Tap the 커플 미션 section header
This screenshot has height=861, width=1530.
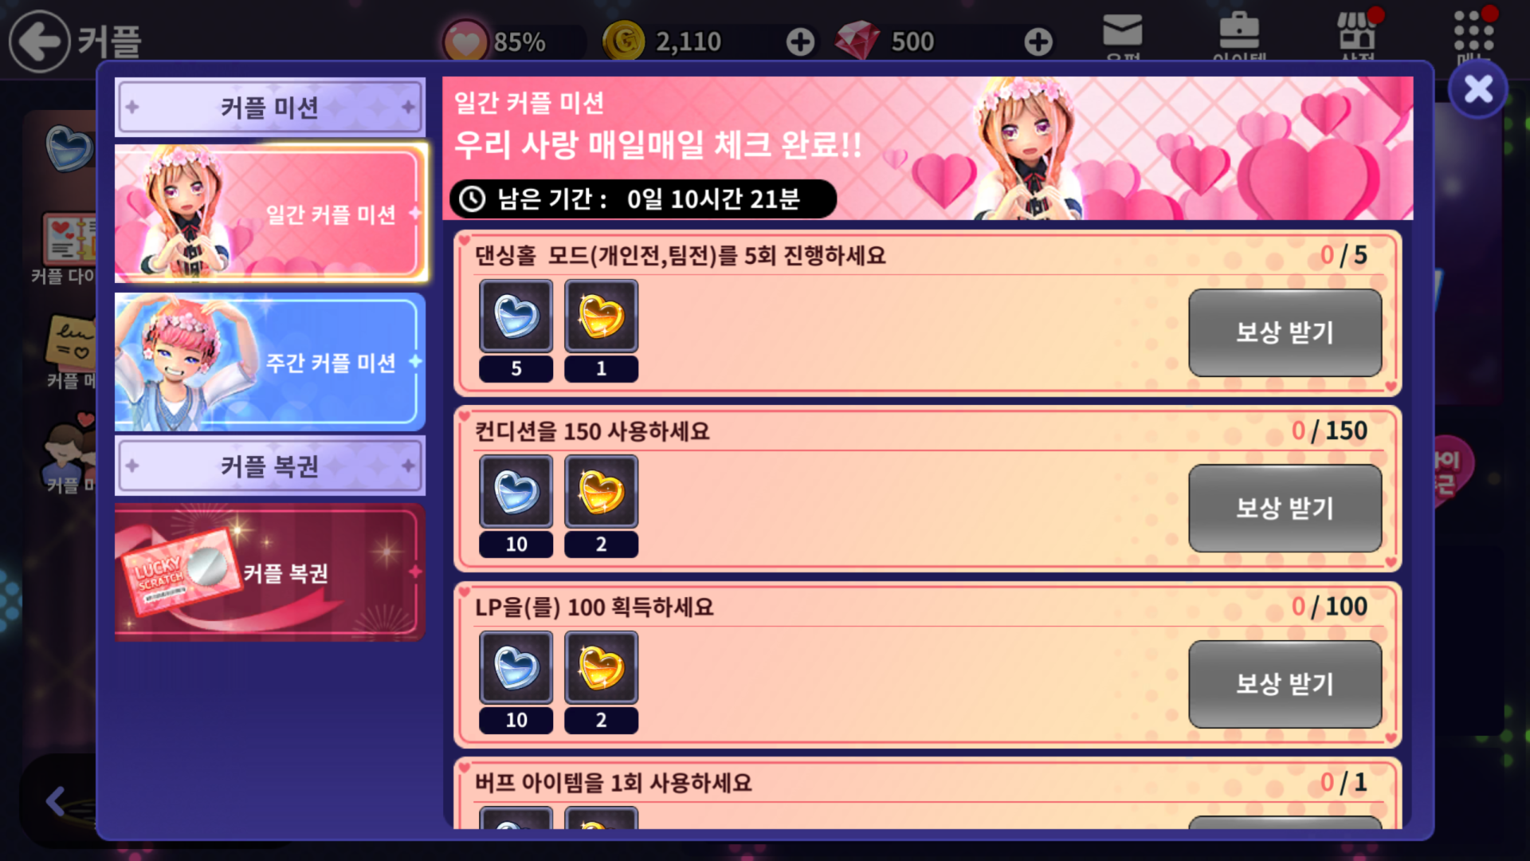270,107
